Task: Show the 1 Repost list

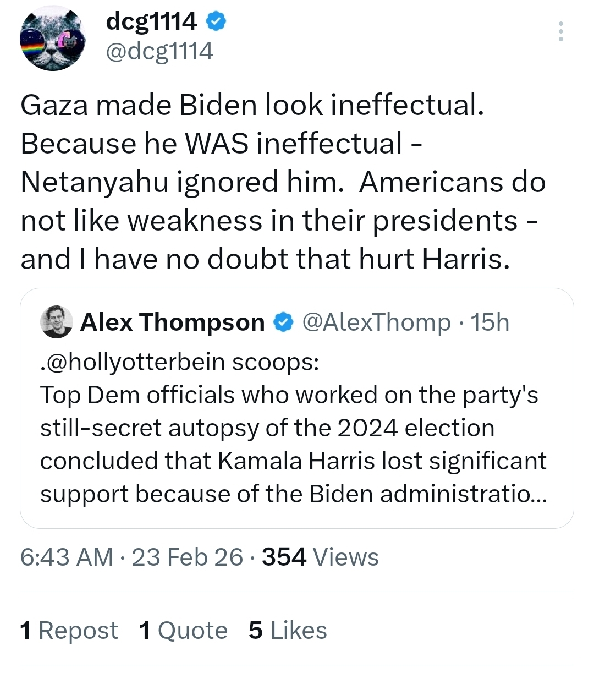Action: (x=69, y=631)
